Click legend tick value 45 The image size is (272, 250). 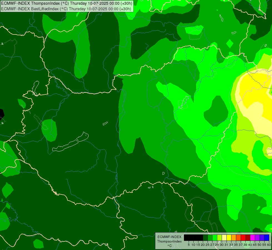(255, 245)
